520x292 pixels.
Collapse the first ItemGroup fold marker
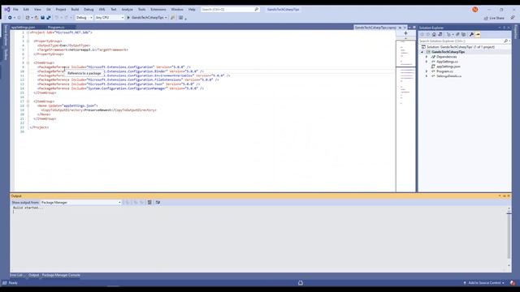pos(28,62)
